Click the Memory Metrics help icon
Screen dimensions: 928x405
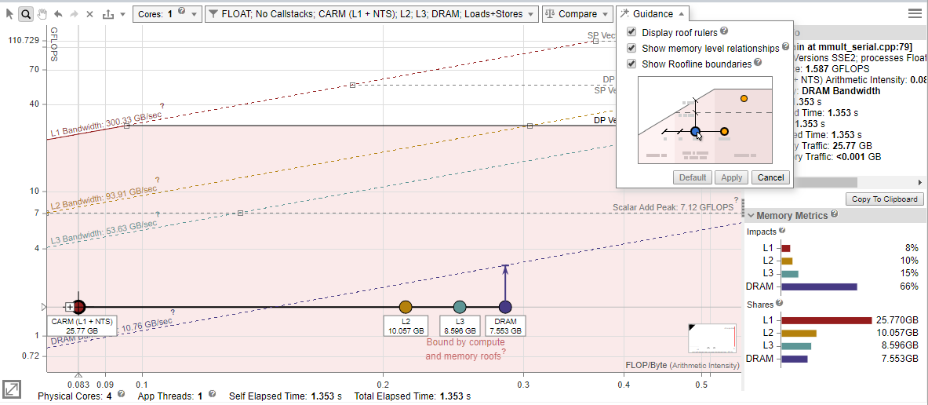tap(835, 213)
